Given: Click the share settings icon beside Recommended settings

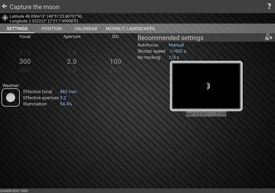Looking at the screenshot, I should click(x=269, y=37).
